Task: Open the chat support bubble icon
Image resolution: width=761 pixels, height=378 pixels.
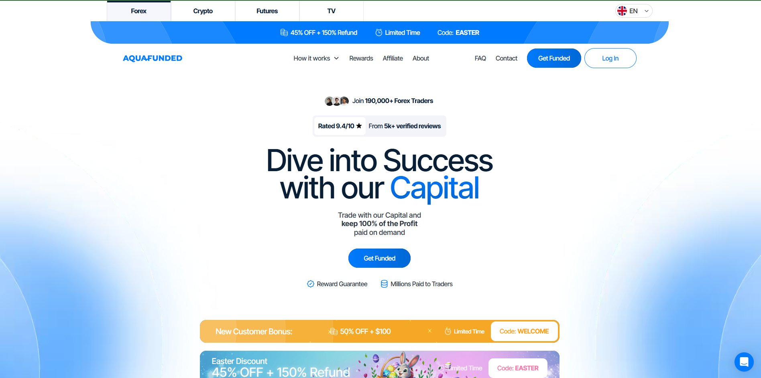Action: [744, 362]
